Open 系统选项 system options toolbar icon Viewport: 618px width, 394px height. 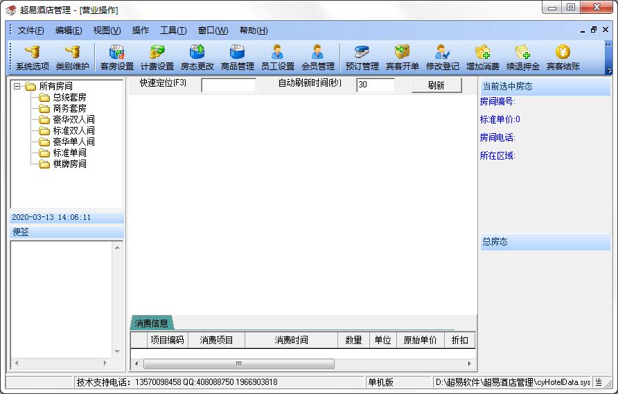click(x=33, y=58)
